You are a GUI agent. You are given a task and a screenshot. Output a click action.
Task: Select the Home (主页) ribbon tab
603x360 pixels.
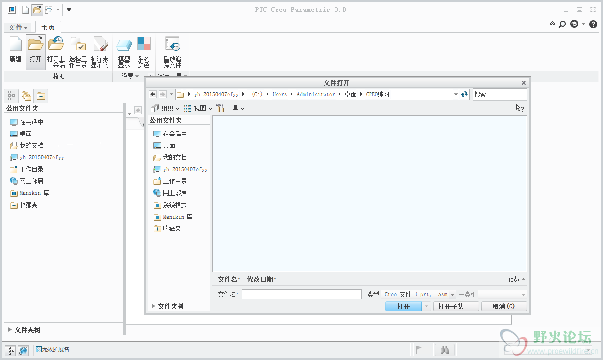(48, 27)
